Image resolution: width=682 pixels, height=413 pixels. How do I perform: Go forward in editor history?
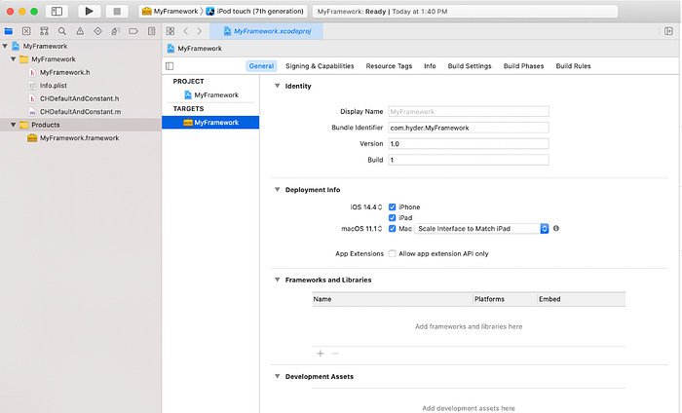[x=200, y=31]
